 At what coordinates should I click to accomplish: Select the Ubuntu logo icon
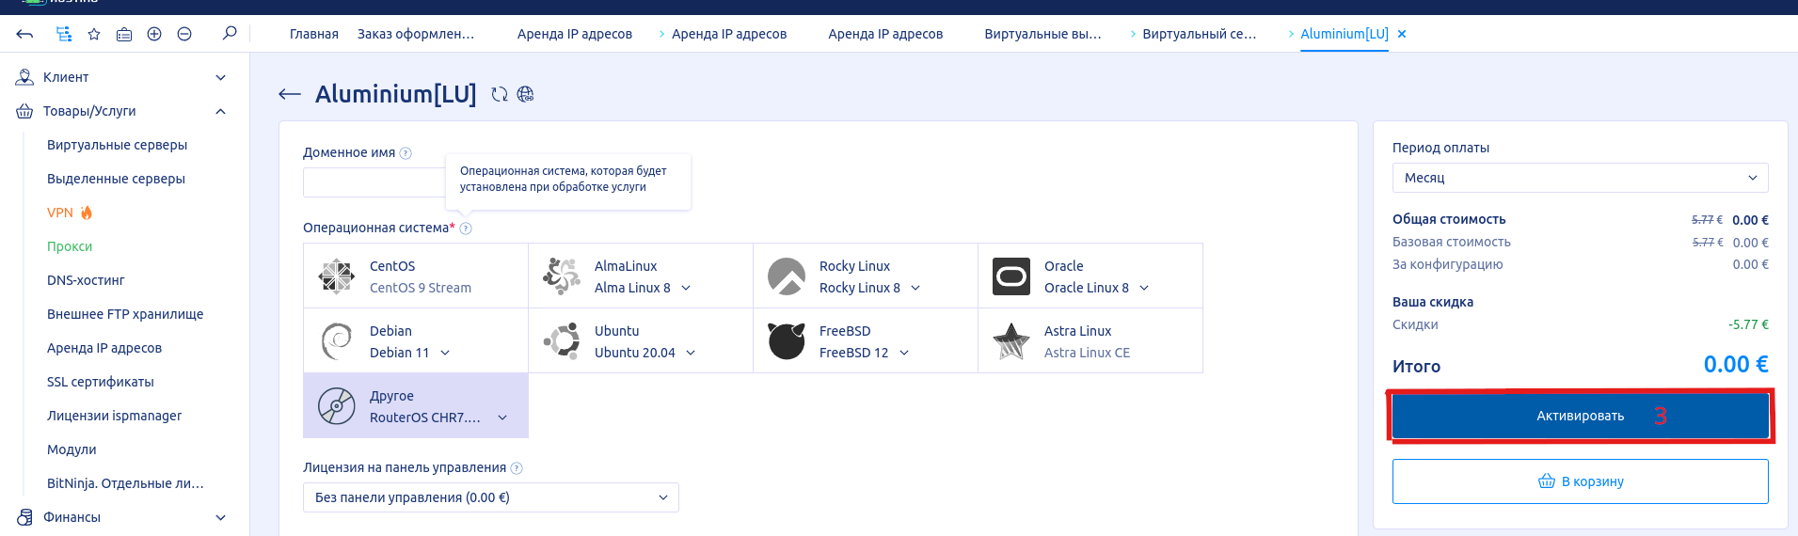(x=562, y=341)
